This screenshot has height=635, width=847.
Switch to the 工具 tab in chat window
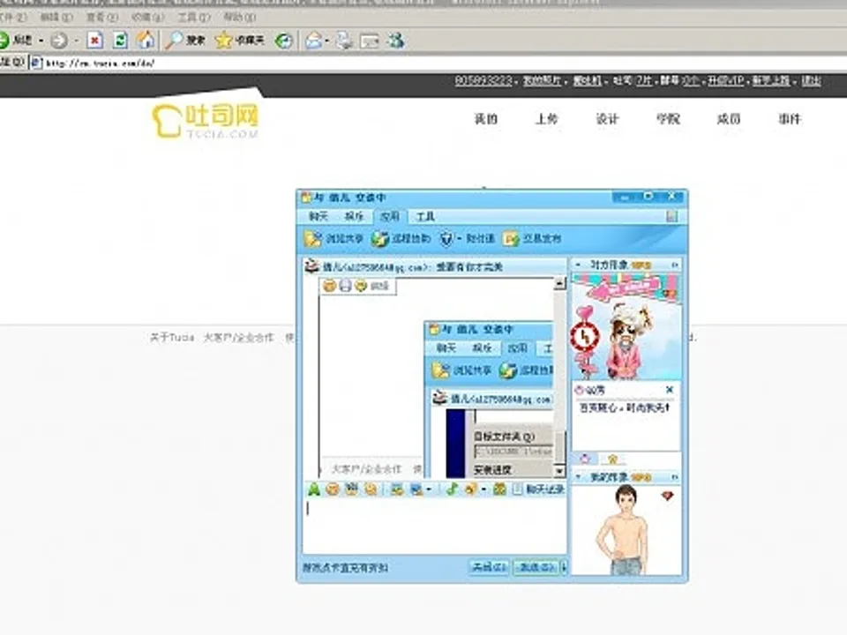(x=425, y=216)
